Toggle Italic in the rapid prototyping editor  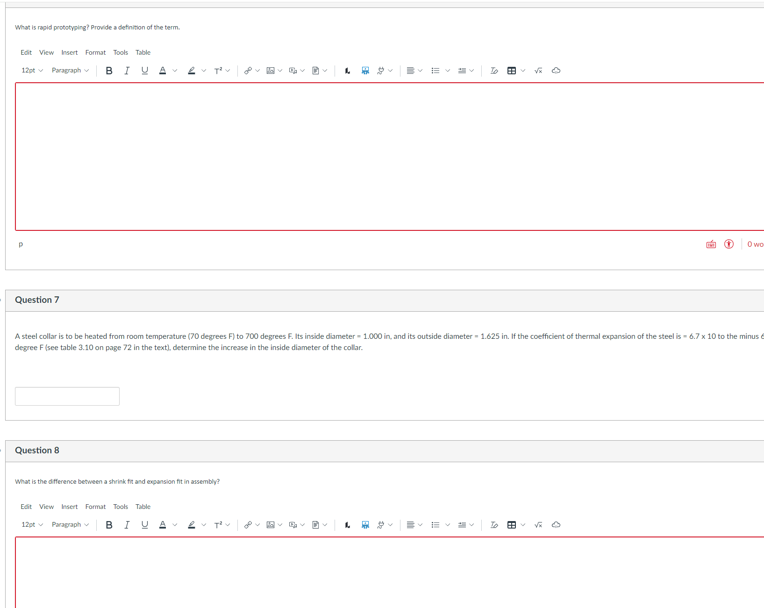127,71
